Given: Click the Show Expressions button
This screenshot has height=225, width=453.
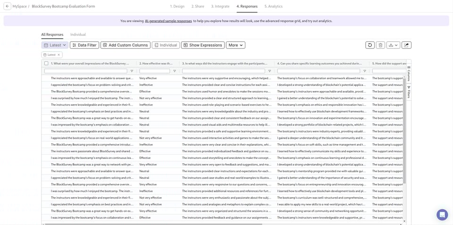Looking at the screenshot, I should 203,45.
